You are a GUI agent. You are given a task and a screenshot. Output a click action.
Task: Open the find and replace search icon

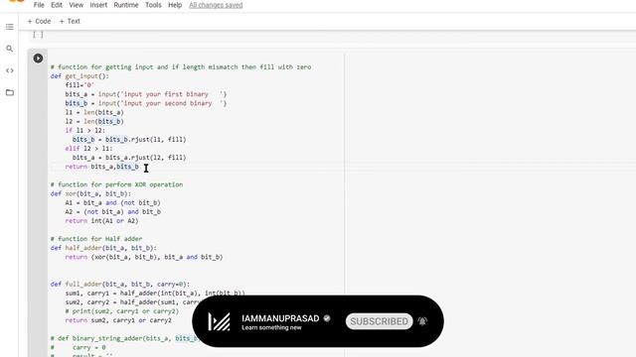[x=10, y=49]
